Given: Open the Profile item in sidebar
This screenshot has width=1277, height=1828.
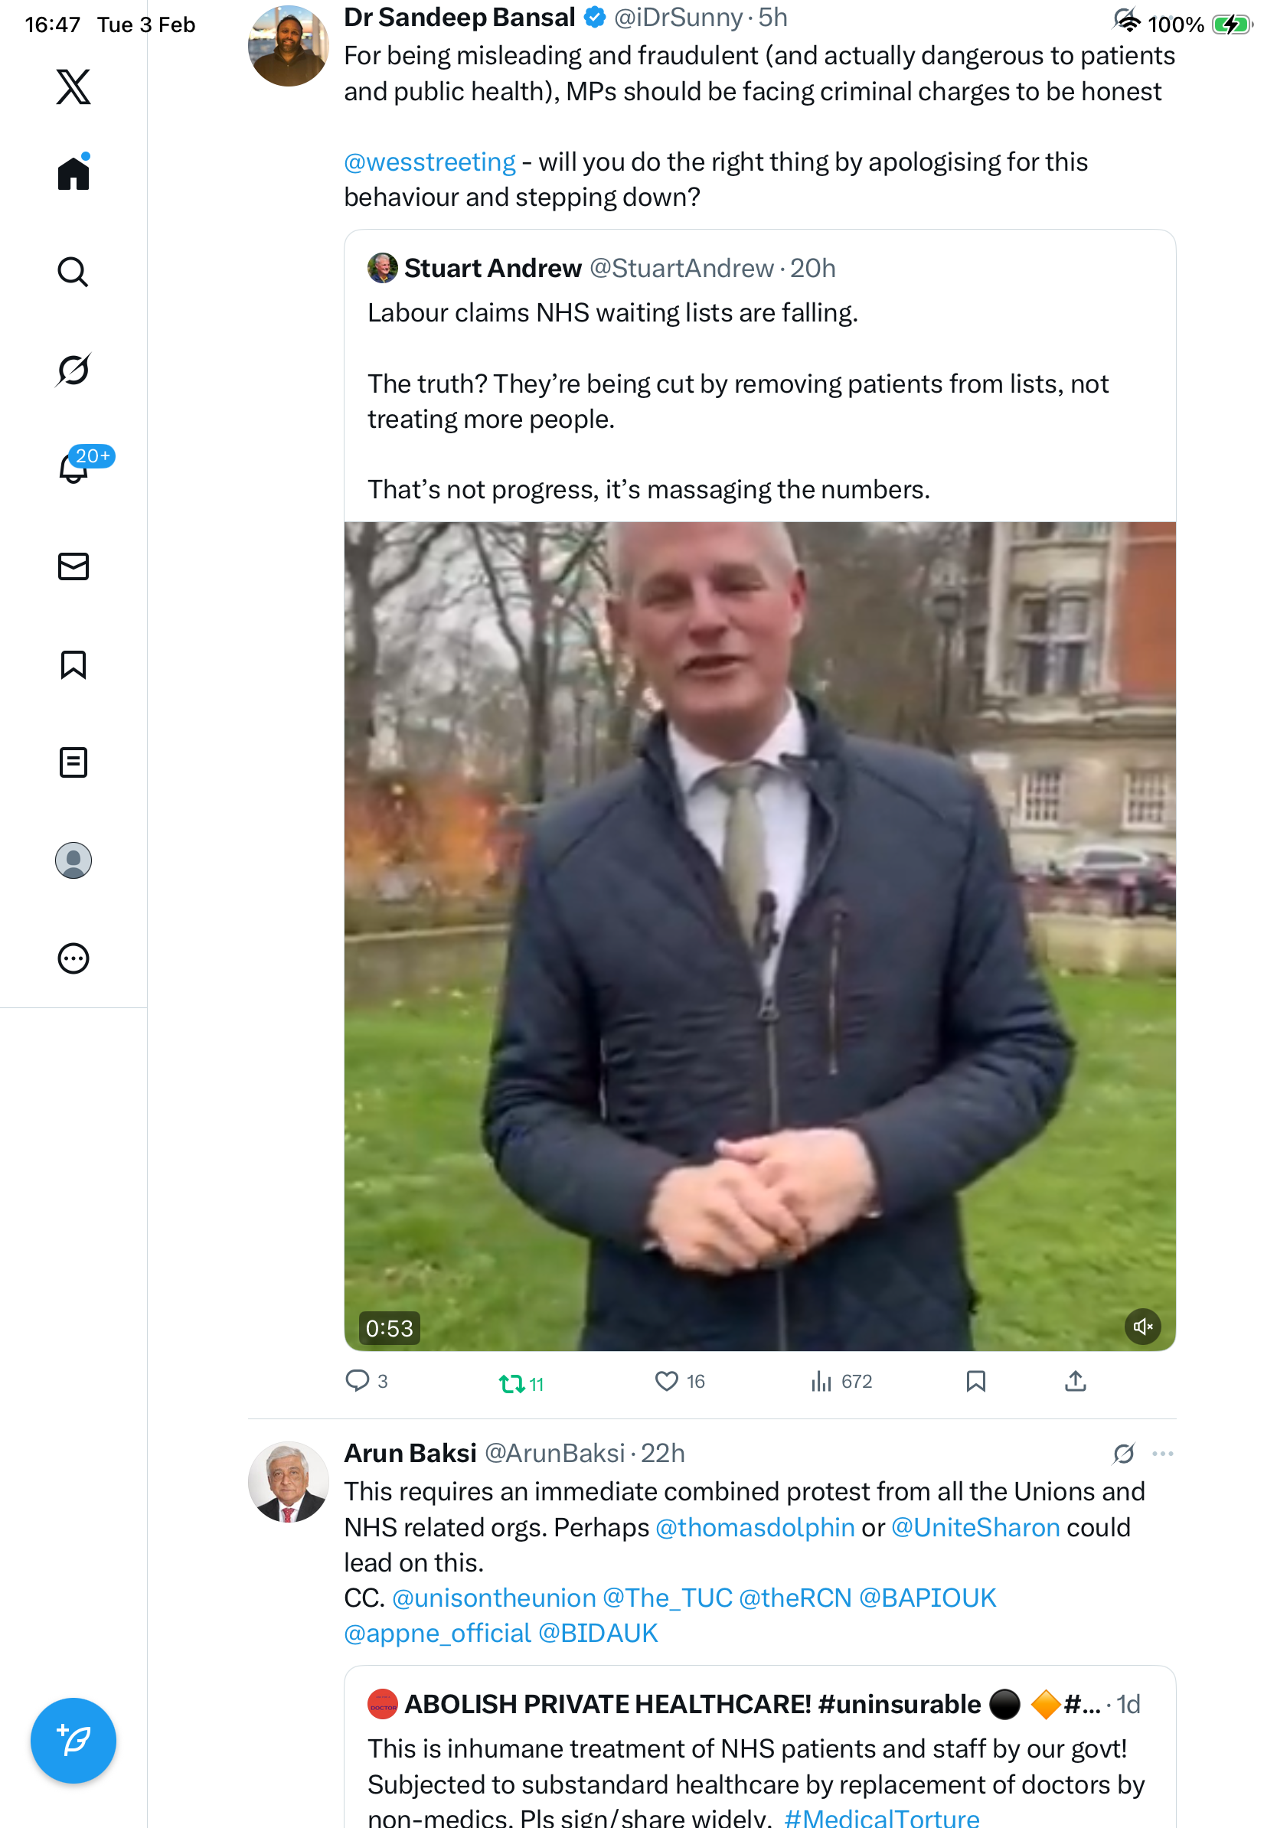Looking at the screenshot, I should [73, 860].
